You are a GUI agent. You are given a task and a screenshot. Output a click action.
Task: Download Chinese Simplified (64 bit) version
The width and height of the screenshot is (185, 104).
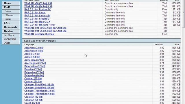pyautogui.click(x=39, y=88)
